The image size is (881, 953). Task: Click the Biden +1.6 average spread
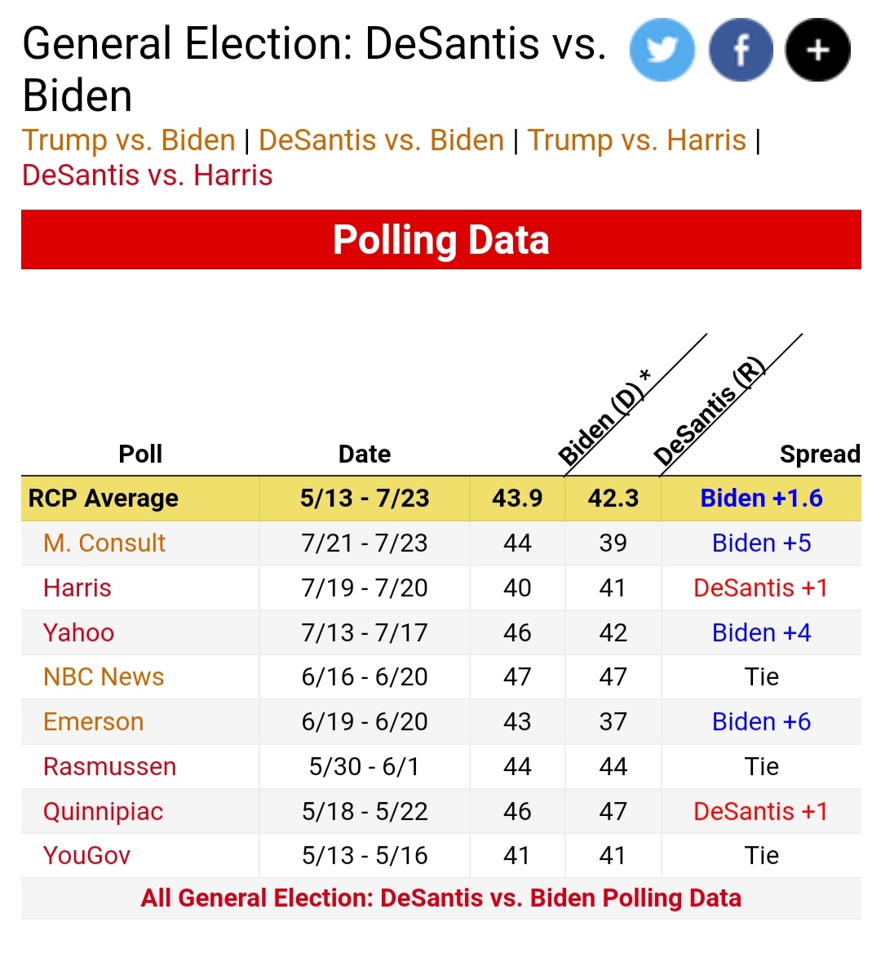[761, 499]
